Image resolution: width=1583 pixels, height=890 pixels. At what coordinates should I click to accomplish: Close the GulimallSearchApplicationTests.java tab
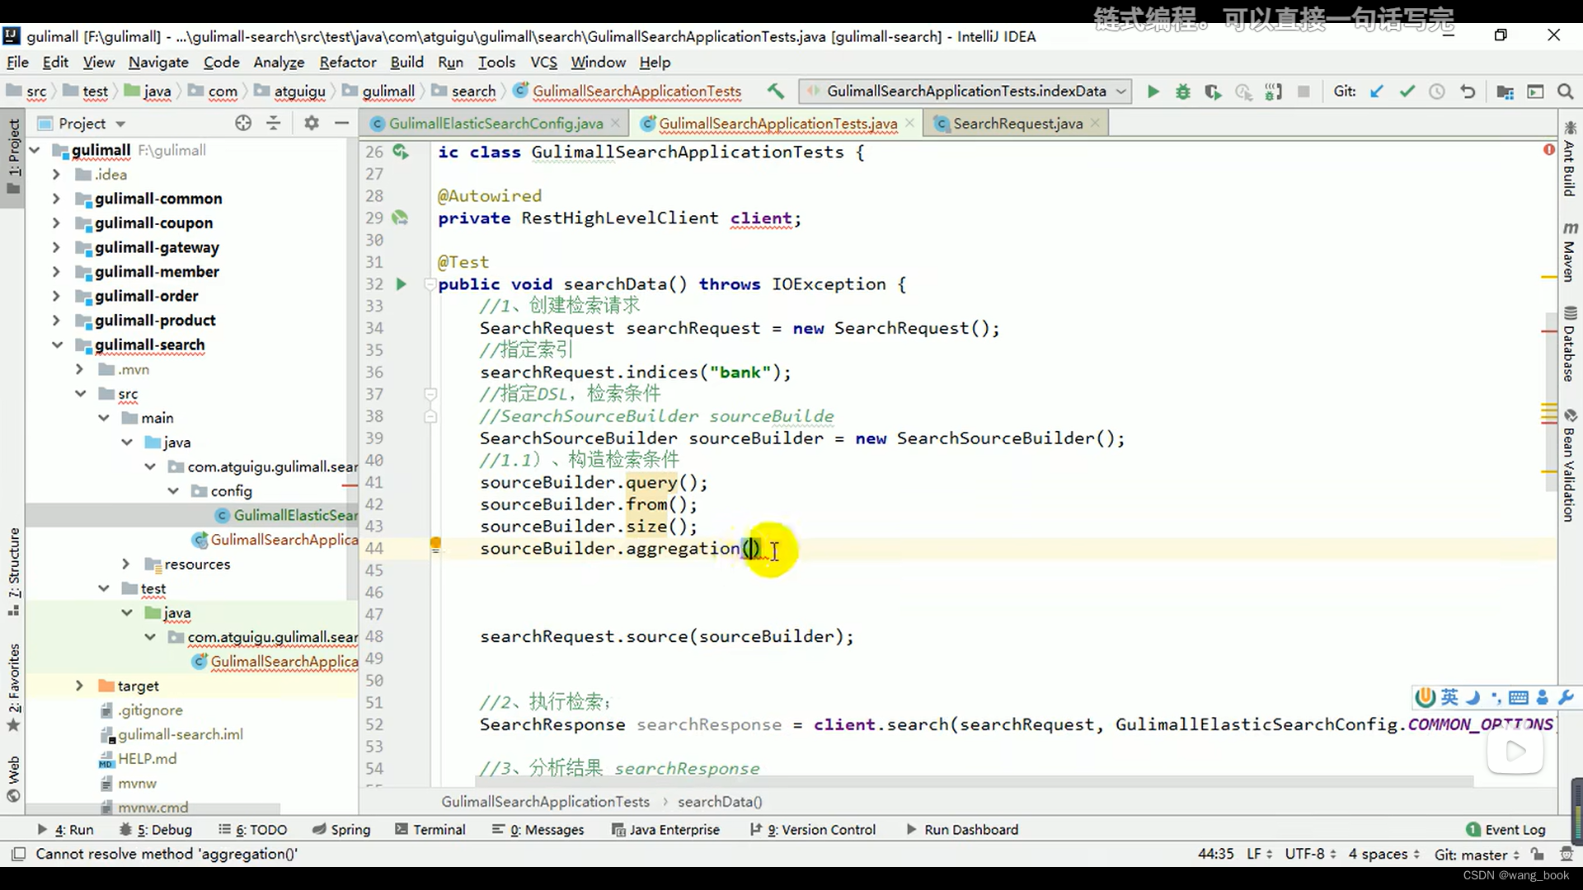(x=909, y=123)
